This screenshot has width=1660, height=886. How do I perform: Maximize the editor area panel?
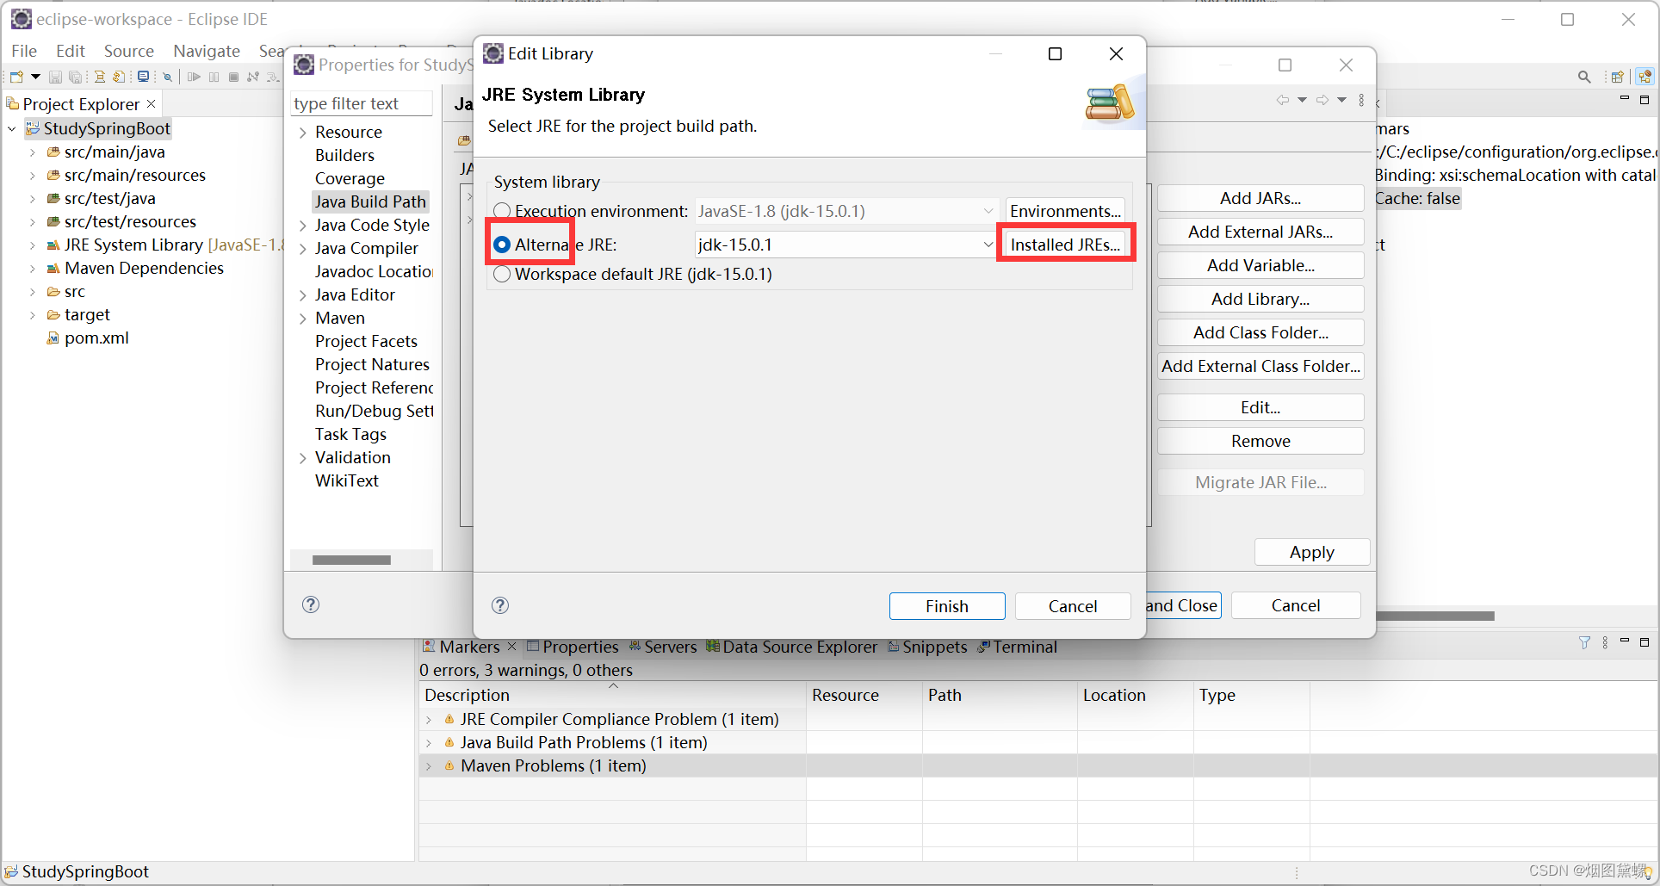1645,100
